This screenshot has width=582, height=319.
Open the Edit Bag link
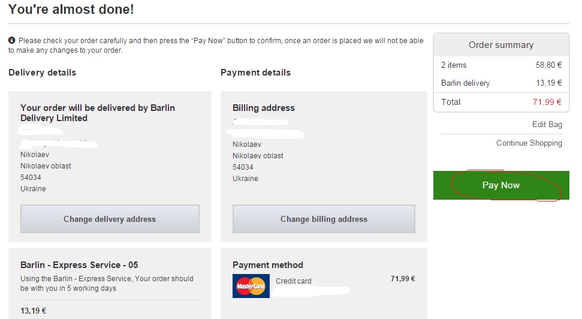(547, 125)
